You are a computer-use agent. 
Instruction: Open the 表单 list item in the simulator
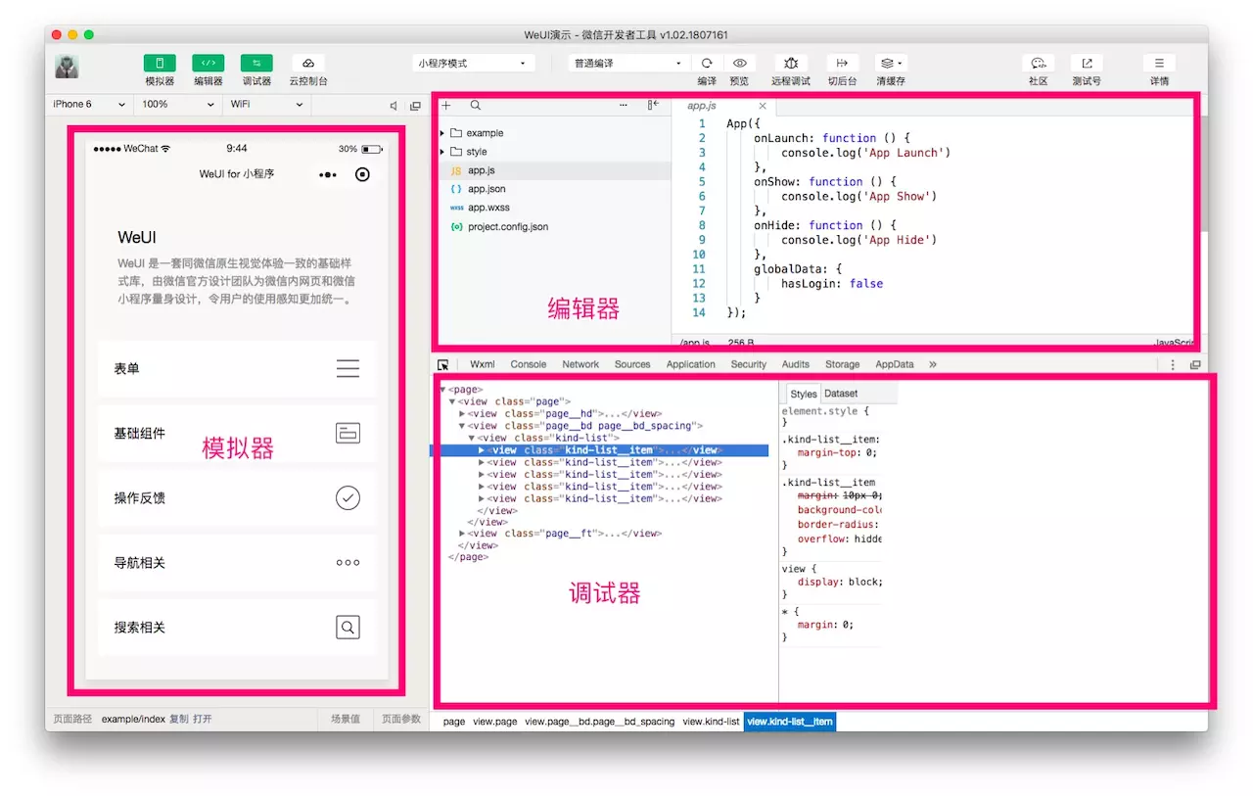point(237,369)
